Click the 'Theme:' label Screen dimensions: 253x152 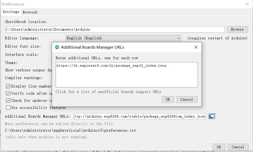(x=11, y=63)
